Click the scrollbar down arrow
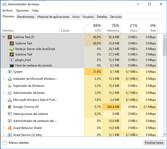The image size is (167, 149). click(165, 134)
